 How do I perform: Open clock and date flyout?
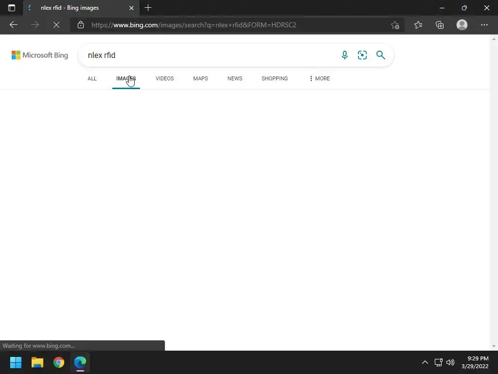click(x=475, y=362)
